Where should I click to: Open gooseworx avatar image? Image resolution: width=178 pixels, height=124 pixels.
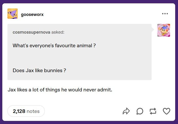pyautogui.click(x=13, y=14)
